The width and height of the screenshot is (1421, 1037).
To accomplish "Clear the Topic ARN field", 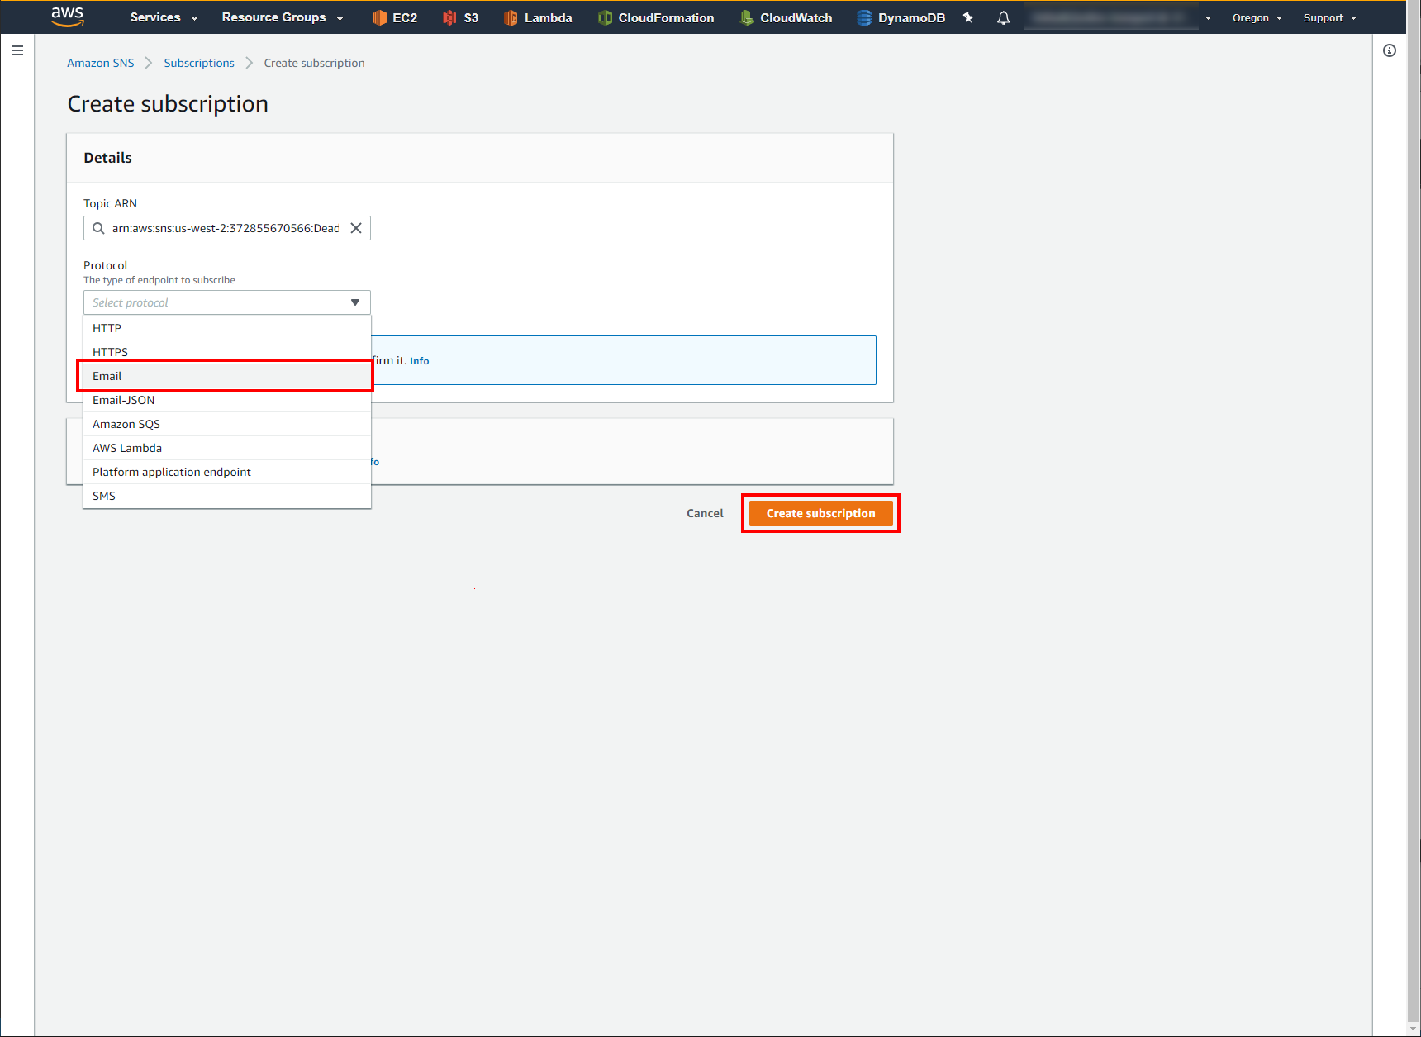I will click(356, 228).
